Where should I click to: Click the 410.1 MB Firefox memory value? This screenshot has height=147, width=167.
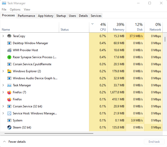point(118,99)
